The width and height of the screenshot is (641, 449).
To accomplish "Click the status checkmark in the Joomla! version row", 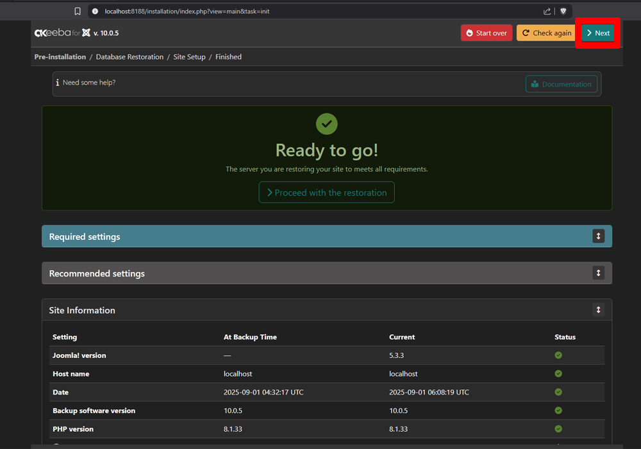I will (x=558, y=355).
